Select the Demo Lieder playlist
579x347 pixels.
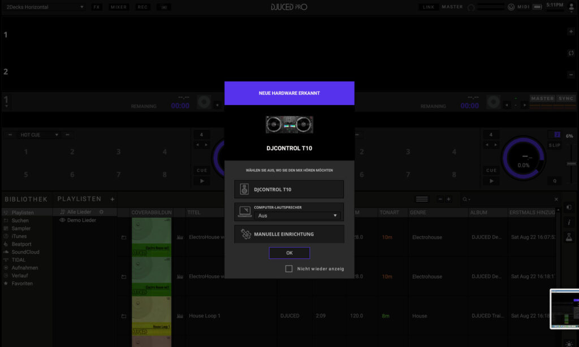click(x=81, y=220)
